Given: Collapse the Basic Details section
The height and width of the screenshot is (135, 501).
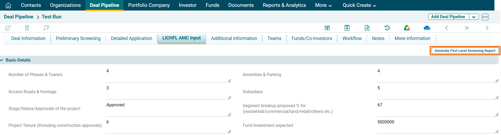Looking at the screenshot, I should [x=2, y=60].
